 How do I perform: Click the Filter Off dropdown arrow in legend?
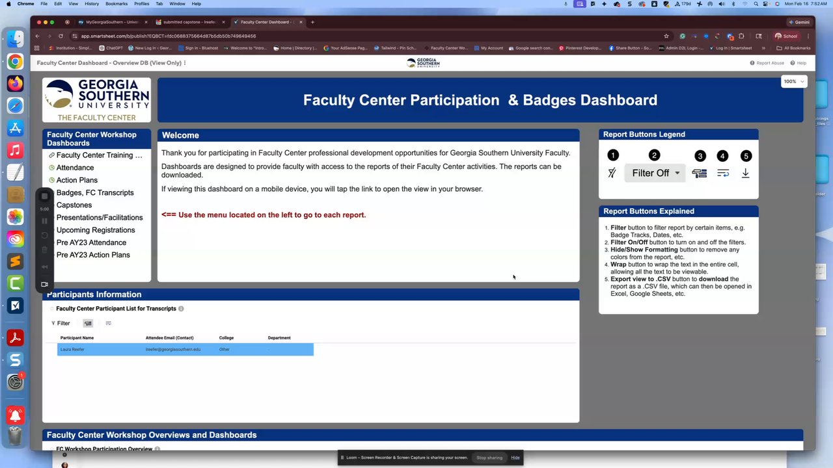pyautogui.click(x=677, y=173)
